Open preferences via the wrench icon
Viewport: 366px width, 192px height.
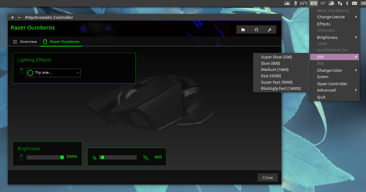[270, 30]
